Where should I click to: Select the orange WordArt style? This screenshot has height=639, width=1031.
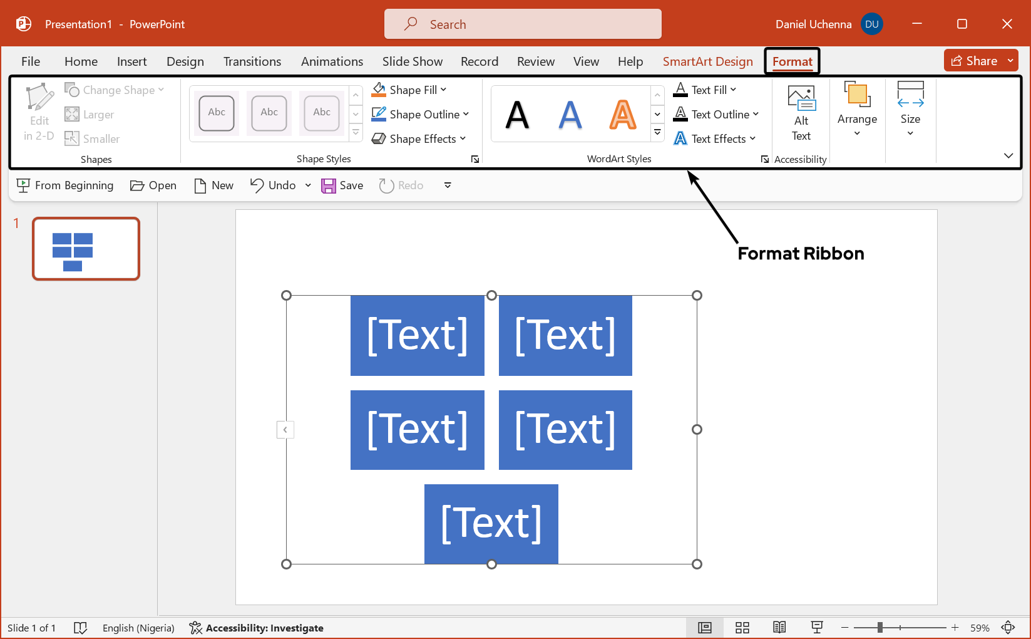point(622,114)
